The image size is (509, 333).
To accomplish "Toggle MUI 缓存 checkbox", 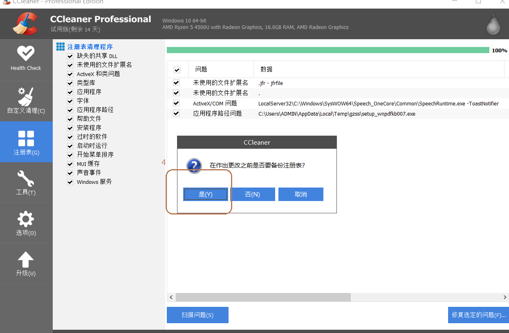I will (x=70, y=164).
